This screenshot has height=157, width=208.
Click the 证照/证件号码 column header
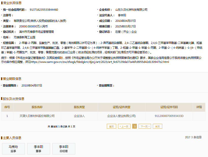169,107
